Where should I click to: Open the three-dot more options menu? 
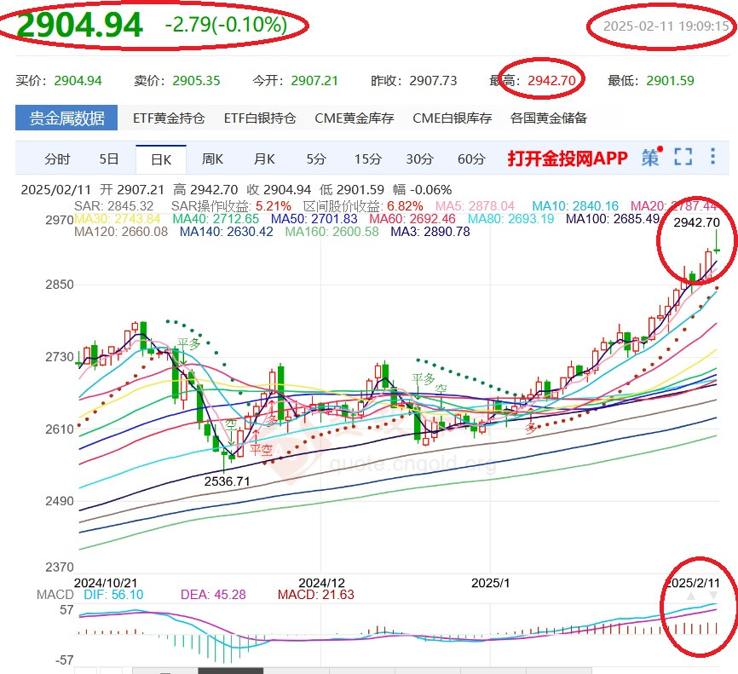713,156
